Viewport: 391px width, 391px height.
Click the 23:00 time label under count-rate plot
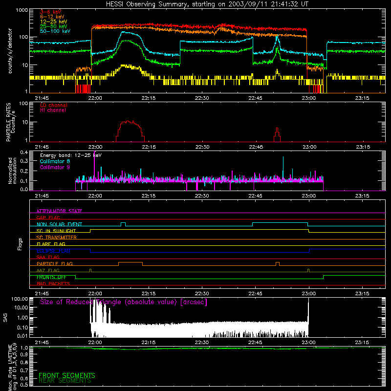tap(309, 98)
